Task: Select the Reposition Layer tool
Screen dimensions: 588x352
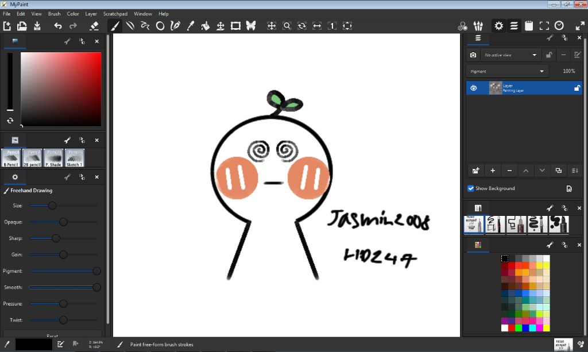Action: coord(220,26)
